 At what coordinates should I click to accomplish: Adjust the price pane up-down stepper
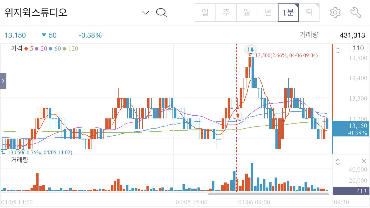click(338, 50)
